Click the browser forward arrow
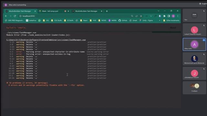 coord(10,16)
